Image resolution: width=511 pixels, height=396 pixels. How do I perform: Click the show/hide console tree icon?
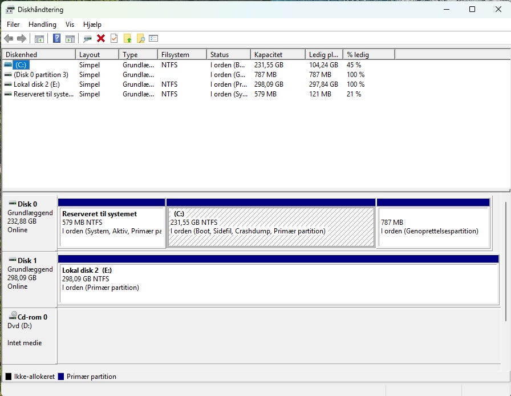[x=39, y=38]
